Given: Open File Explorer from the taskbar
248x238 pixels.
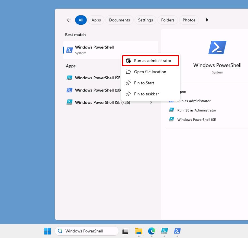Looking at the screenshot, I should click(139, 231).
